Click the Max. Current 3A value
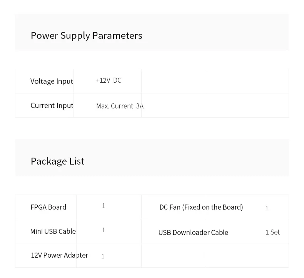This screenshot has height=278, width=304. tap(120, 106)
